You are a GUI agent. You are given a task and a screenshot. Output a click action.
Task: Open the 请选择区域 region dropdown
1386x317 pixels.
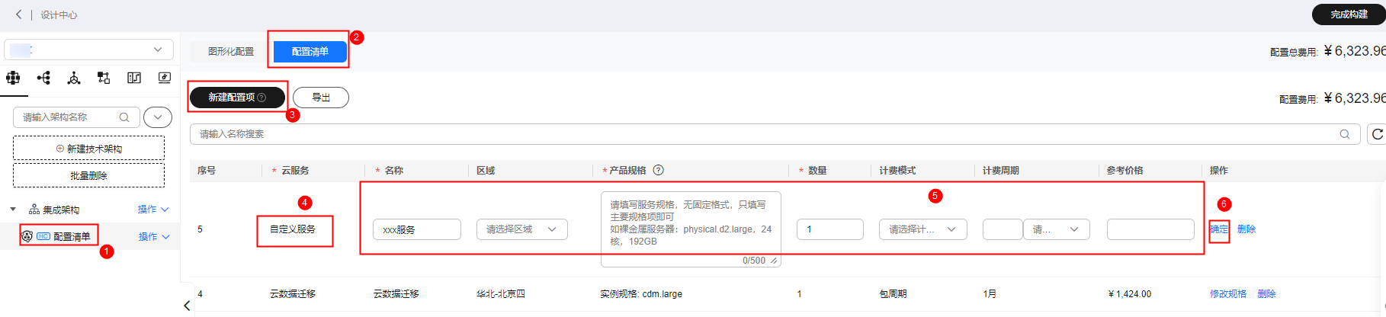tap(521, 229)
